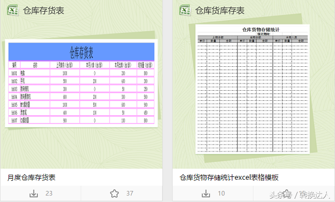Click the download count 23
Viewport: 335px width, 202px height.
tap(49, 193)
